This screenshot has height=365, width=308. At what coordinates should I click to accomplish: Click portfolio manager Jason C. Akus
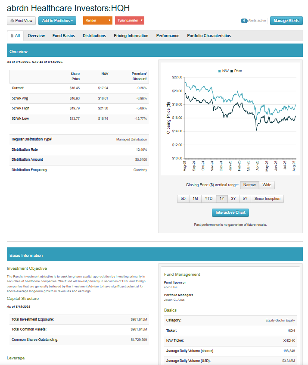174,300
